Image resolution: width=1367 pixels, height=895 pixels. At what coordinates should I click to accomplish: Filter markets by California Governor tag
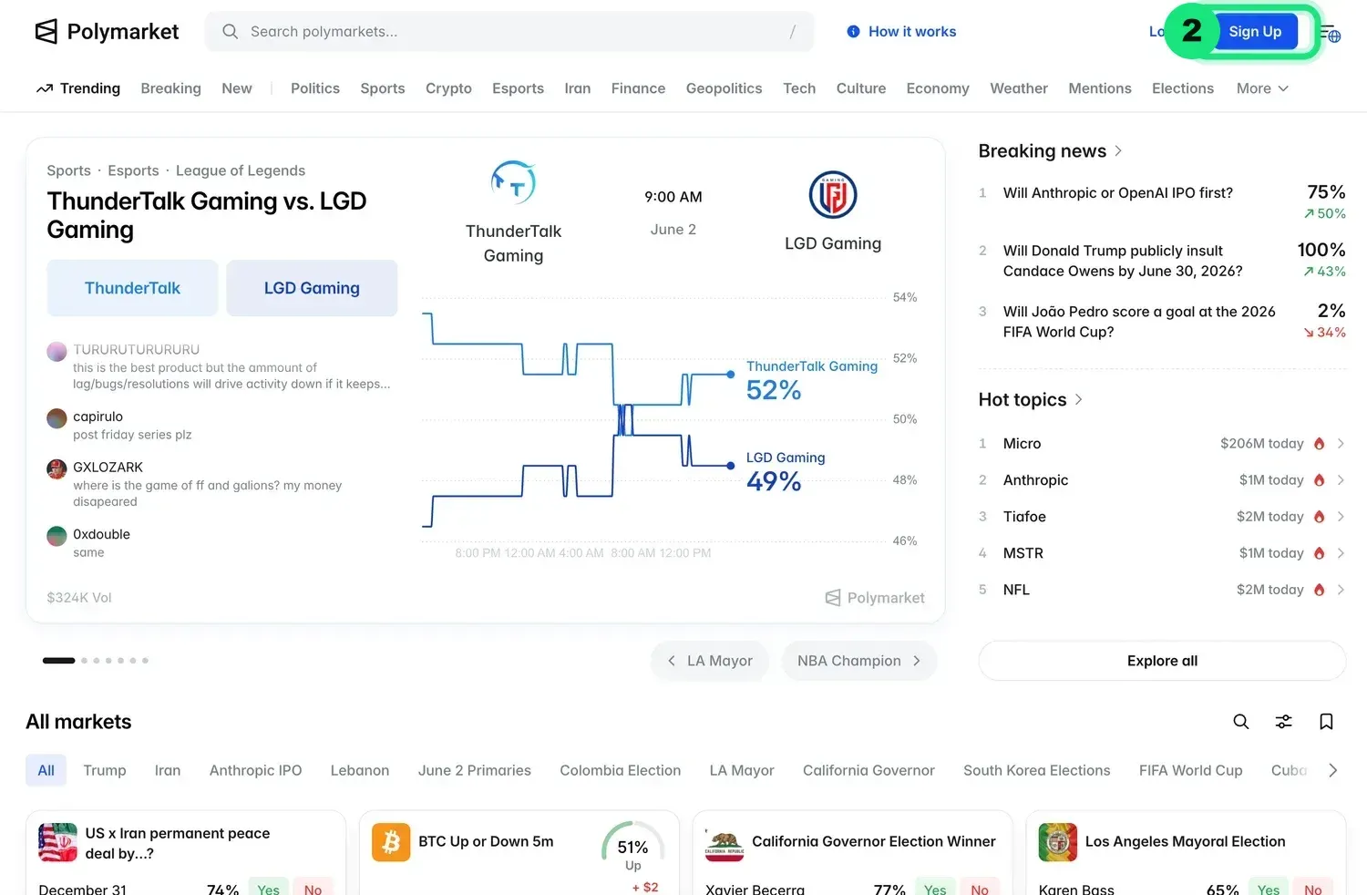coord(869,771)
